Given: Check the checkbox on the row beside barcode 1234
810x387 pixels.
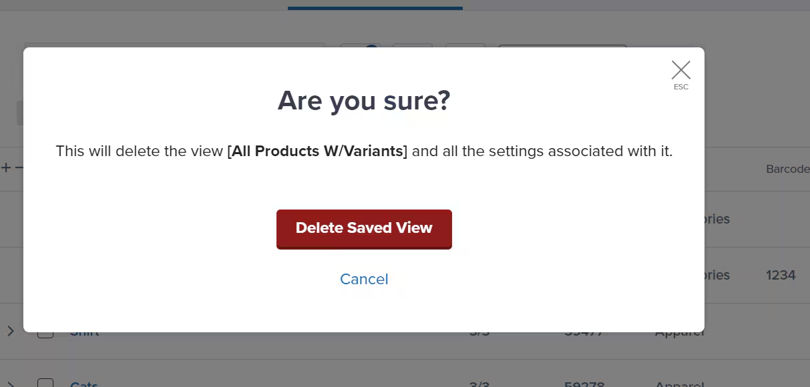Looking at the screenshot, I should (45, 275).
